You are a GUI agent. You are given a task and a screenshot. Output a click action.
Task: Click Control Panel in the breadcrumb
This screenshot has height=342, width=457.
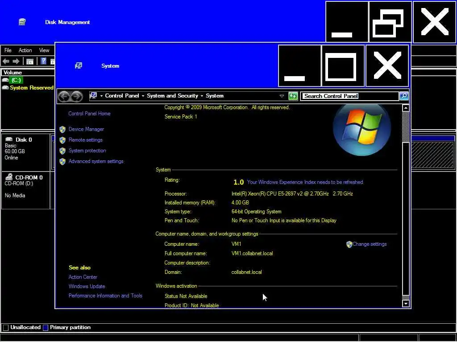click(122, 96)
